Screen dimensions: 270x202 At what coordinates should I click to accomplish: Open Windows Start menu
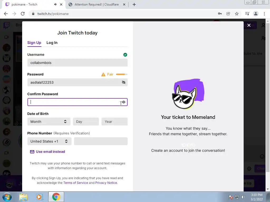[7, 197]
